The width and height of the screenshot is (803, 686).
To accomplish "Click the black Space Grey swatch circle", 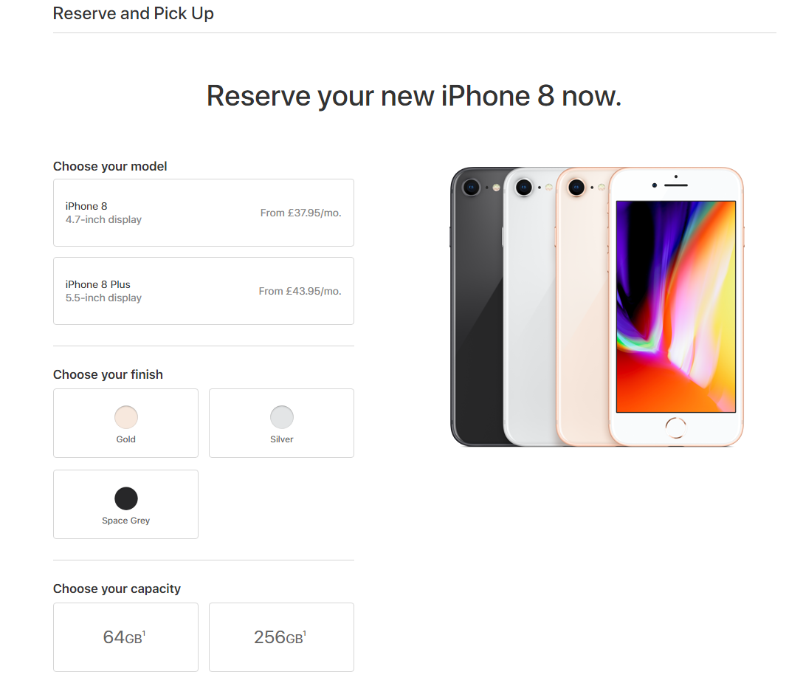I will pyautogui.click(x=126, y=498).
